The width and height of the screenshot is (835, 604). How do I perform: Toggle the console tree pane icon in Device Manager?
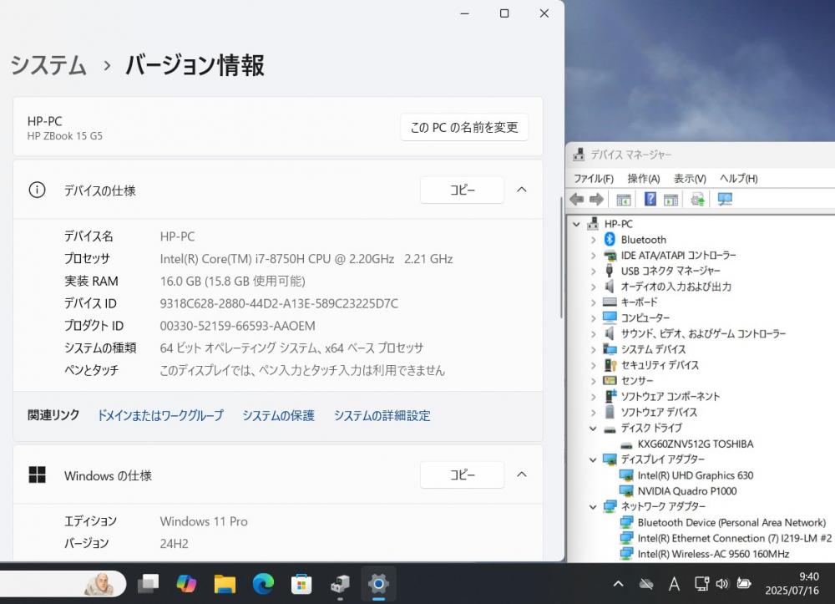pos(623,200)
